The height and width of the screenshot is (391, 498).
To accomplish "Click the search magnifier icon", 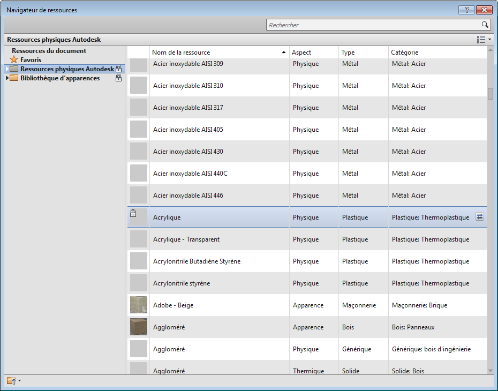I will 485,25.
